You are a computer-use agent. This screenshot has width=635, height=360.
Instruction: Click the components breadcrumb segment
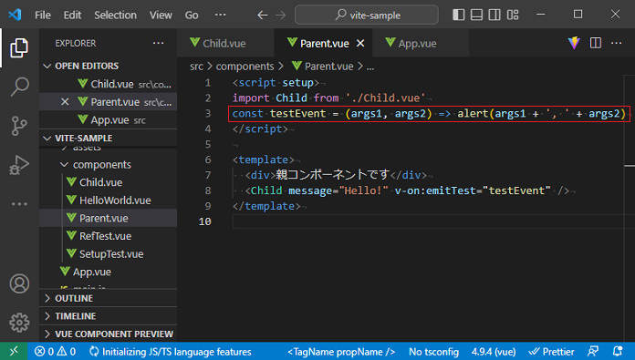(245, 67)
